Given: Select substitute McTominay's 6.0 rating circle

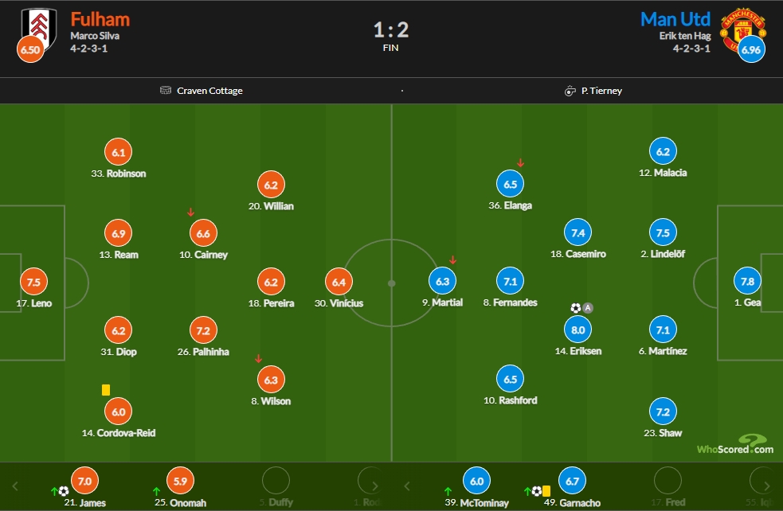Looking at the screenshot, I should pos(476,481).
